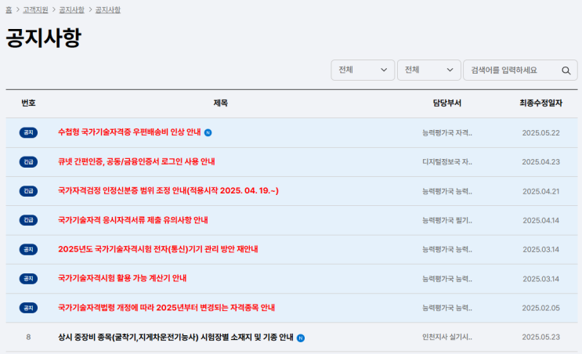This screenshot has width=582, height=354.
Task: Click 공지 badge on 전자(통신)기기 관리 row
Action: (x=28, y=249)
